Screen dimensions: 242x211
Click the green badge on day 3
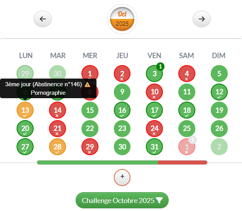coord(161,67)
